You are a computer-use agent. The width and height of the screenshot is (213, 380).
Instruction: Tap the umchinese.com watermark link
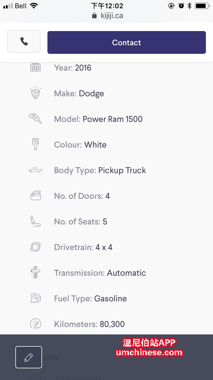pyautogui.click(x=149, y=353)
